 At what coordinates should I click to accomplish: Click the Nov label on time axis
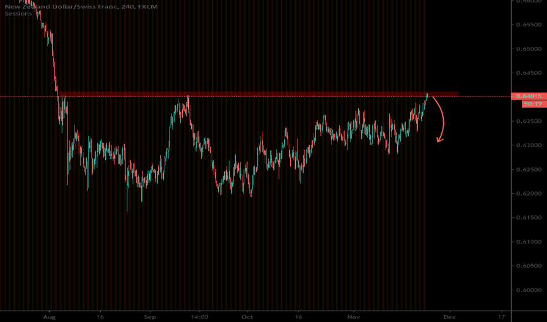354,317
